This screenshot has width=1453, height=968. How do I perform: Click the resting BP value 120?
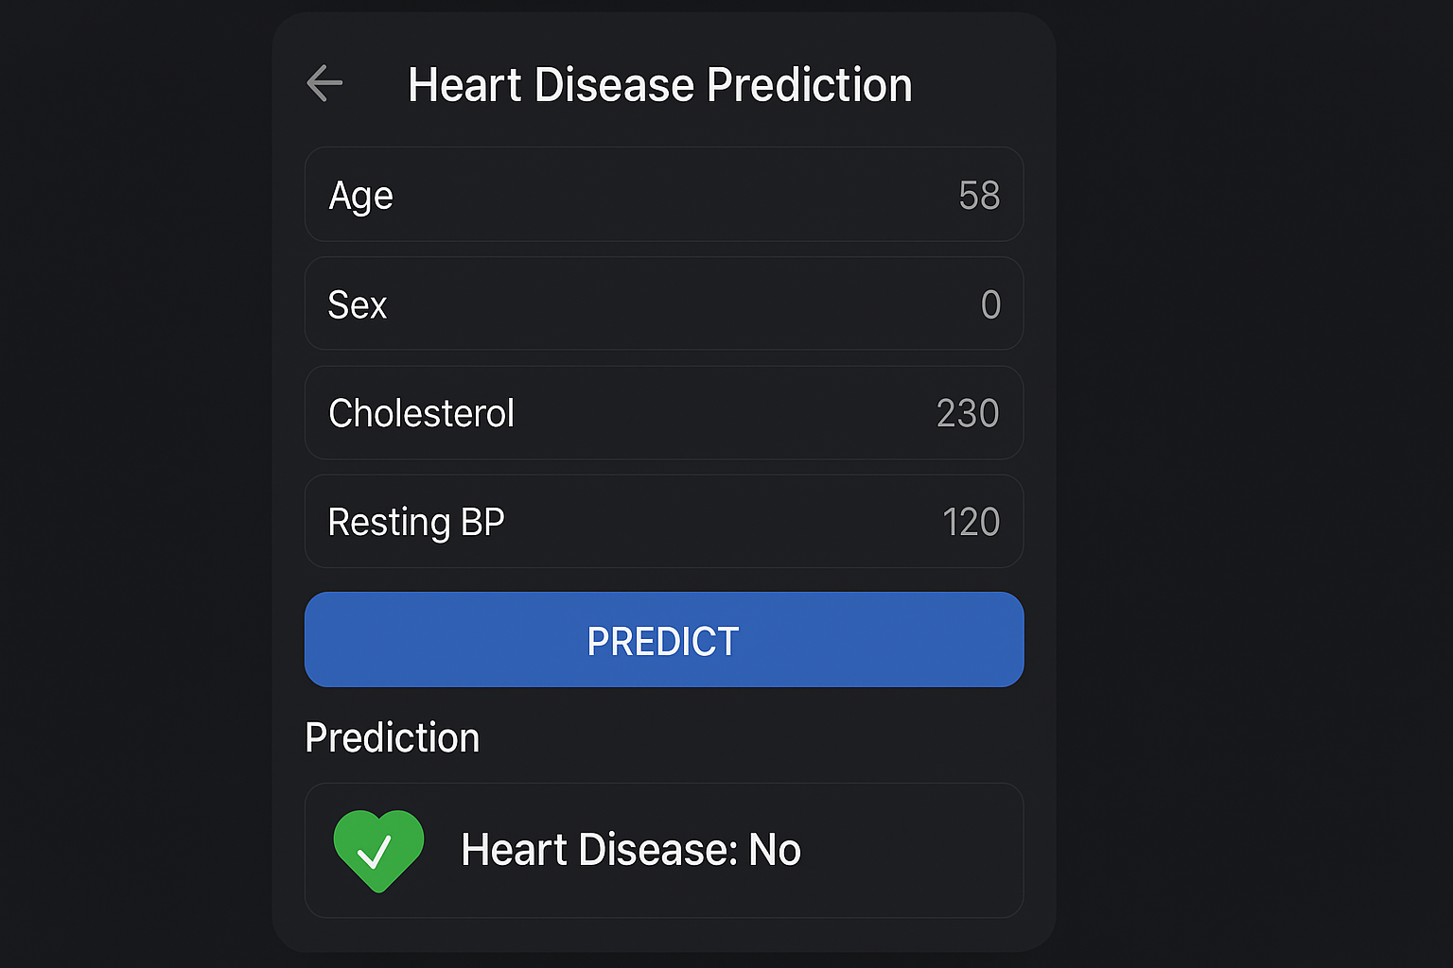[972, 522]
